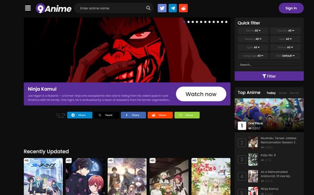
Task: Share the page via Telegram button
Action: click(x=80, y=115)
